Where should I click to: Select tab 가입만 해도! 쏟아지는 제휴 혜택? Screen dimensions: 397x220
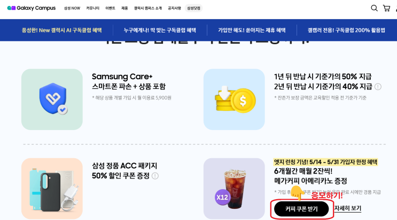tap(252, 30)
